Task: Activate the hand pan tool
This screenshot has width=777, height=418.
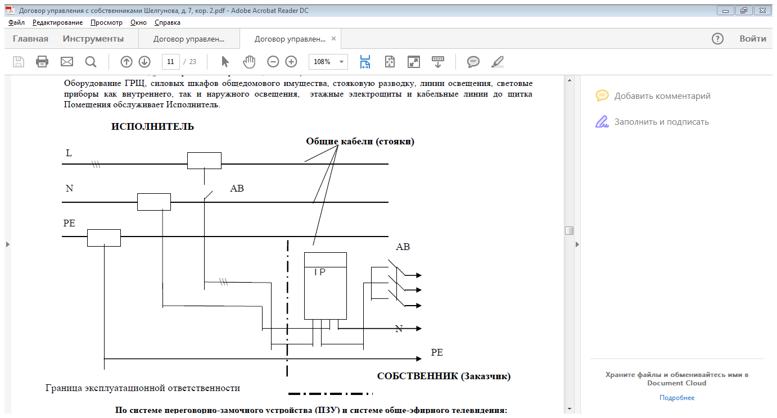Action: click(x=249, y=62)
